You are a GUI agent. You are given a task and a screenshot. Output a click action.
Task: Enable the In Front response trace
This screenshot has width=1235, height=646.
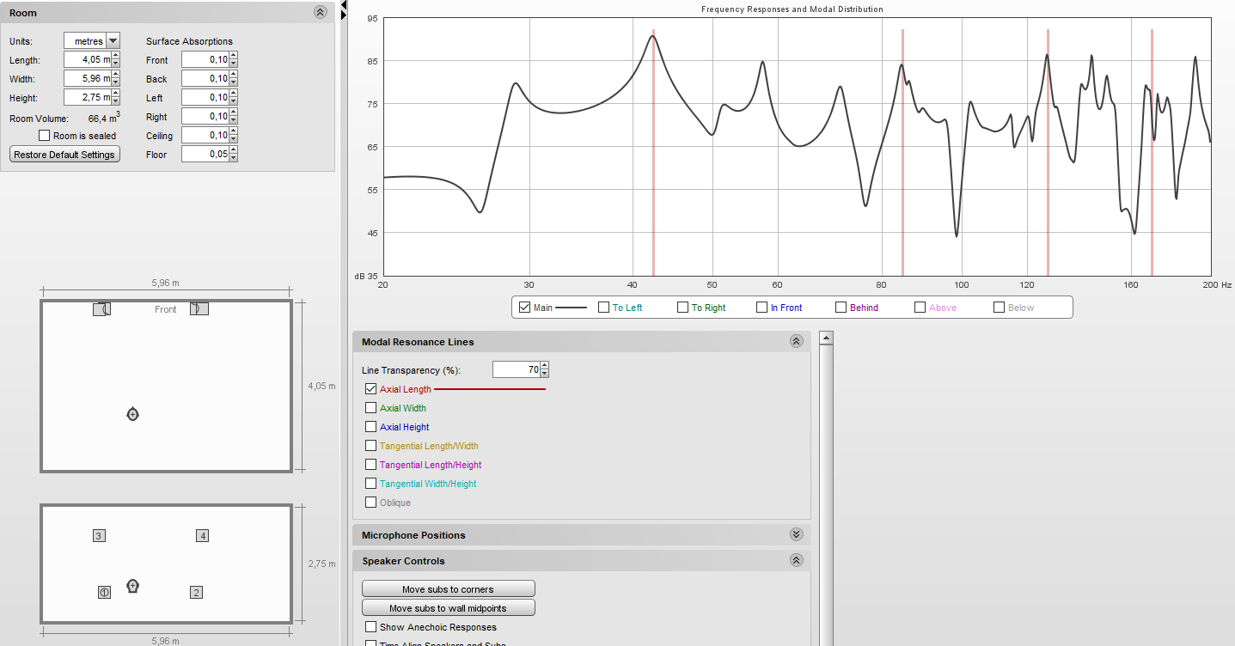click(x=762, y=308)
